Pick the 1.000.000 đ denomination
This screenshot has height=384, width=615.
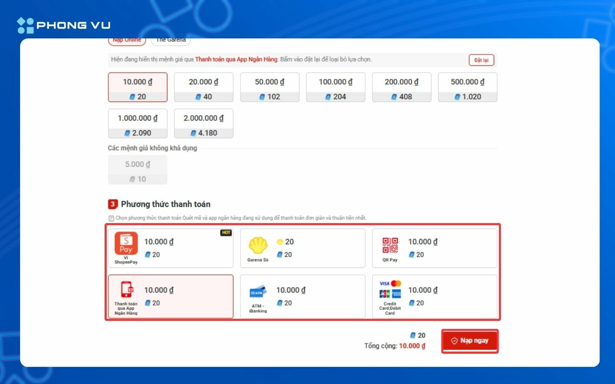138,124
